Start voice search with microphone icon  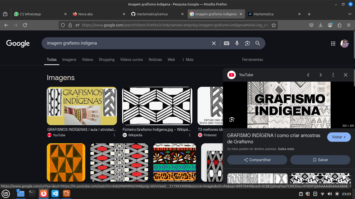(x=237, y=43)
